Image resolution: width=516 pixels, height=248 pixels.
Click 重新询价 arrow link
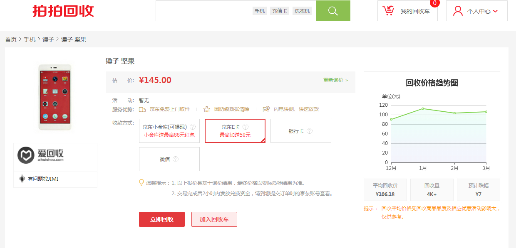(x=335, y=80)
